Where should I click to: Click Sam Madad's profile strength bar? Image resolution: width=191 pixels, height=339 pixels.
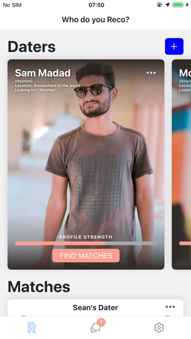point(86,244)
